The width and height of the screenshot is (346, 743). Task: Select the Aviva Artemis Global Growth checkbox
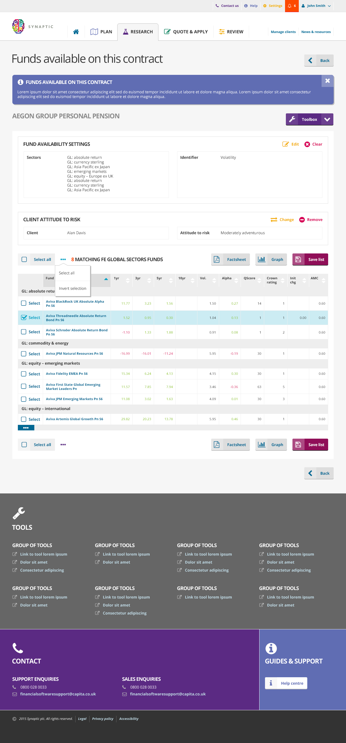pos(24,419)
